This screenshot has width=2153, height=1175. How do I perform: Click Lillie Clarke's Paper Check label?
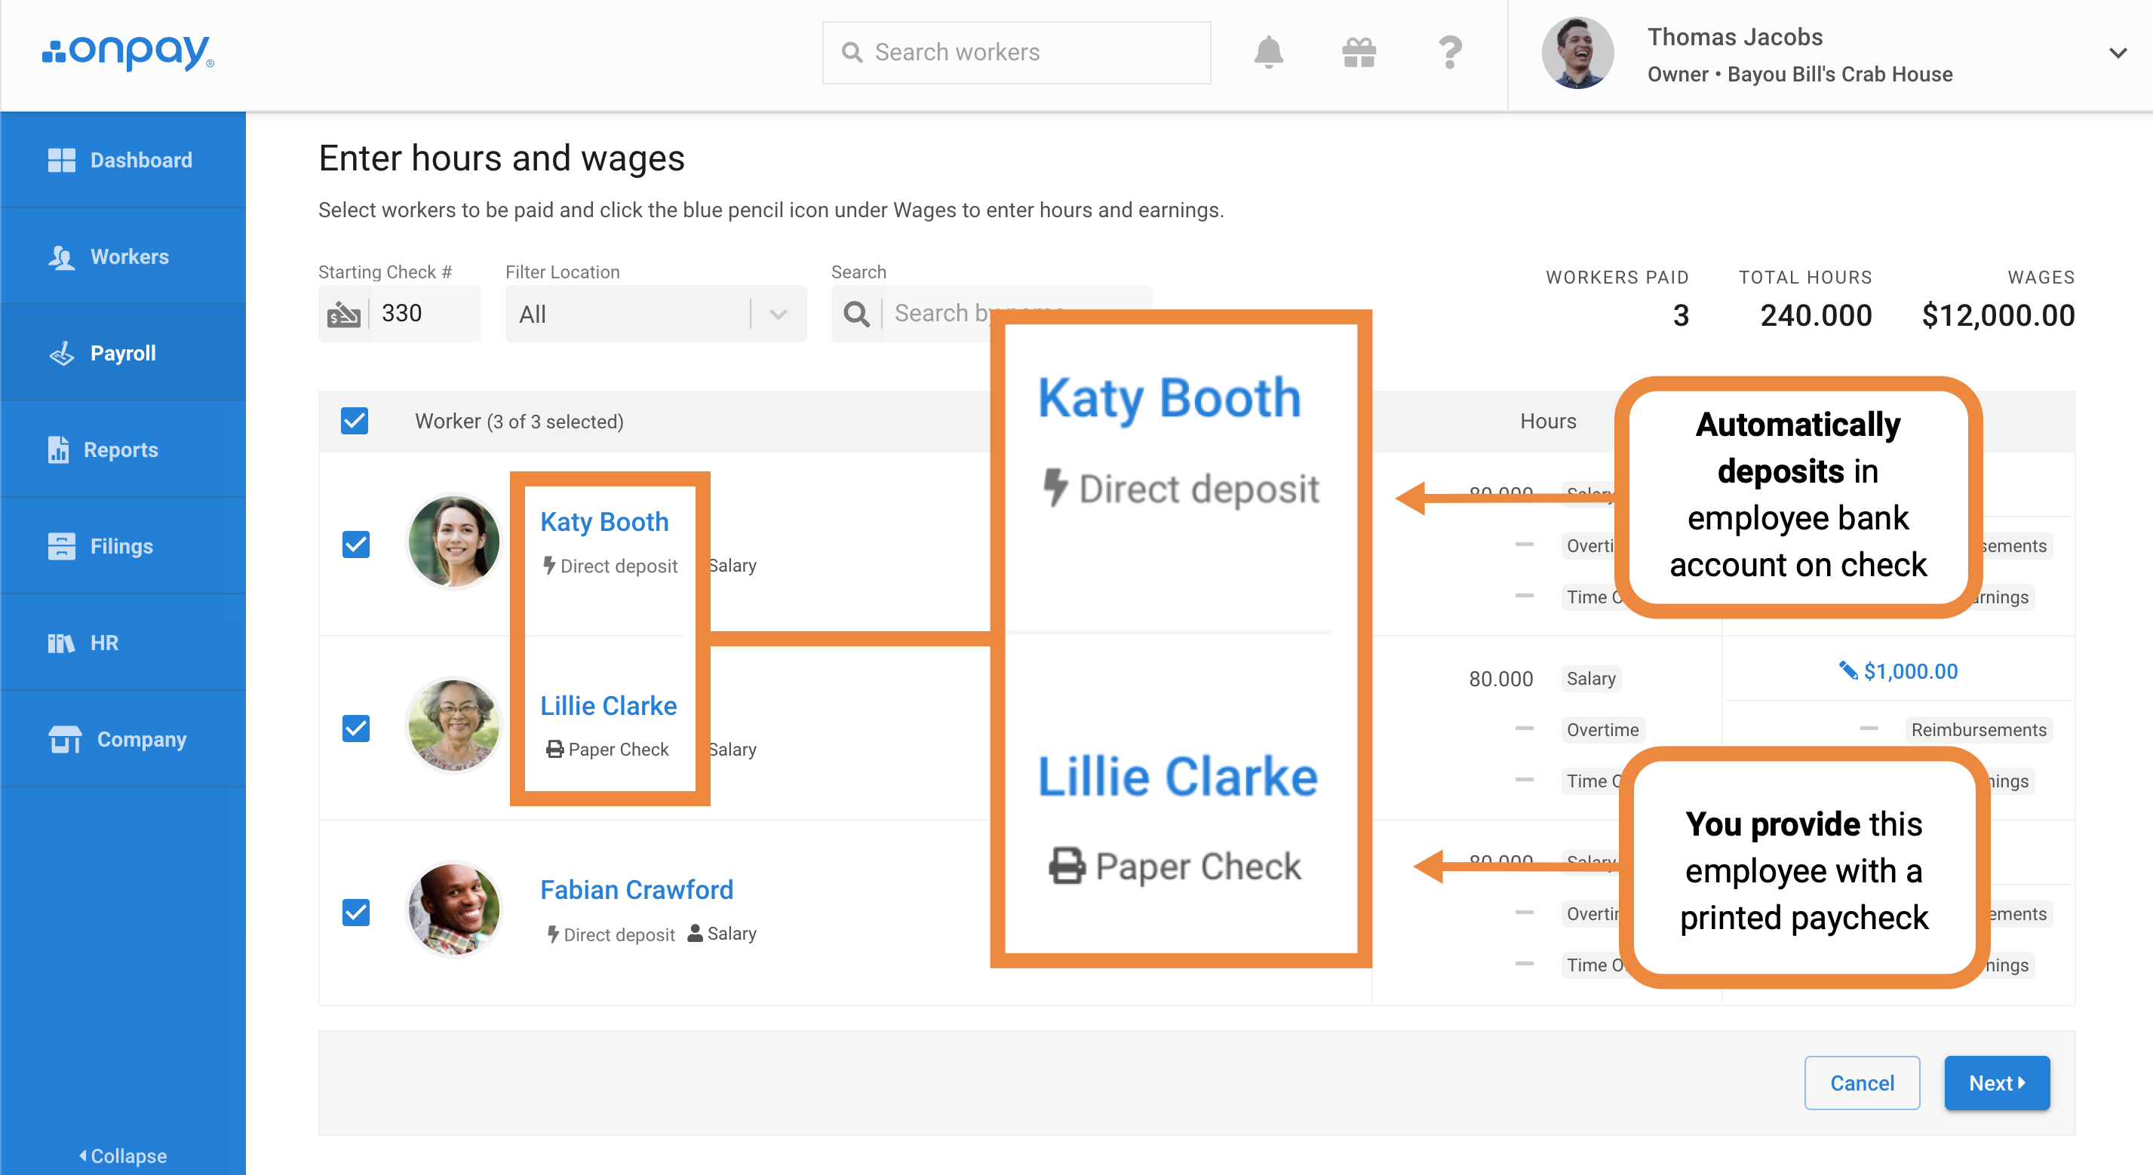click(x=607, y=750)
